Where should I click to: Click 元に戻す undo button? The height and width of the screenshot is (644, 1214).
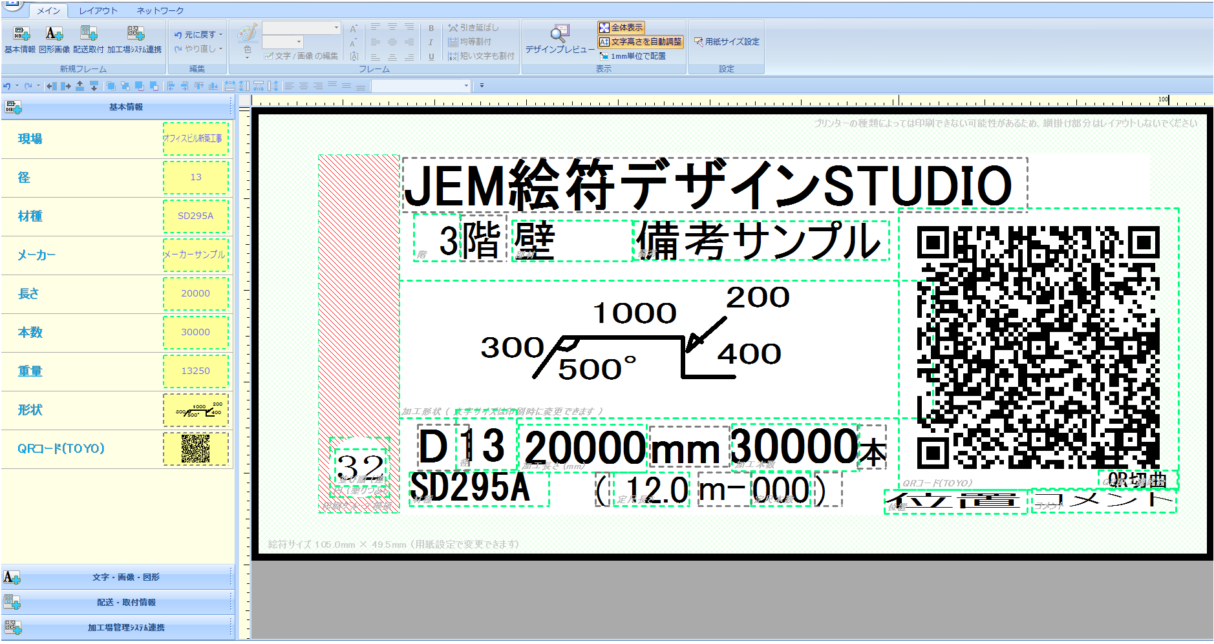pyautogui.click(x=195, y=35)
